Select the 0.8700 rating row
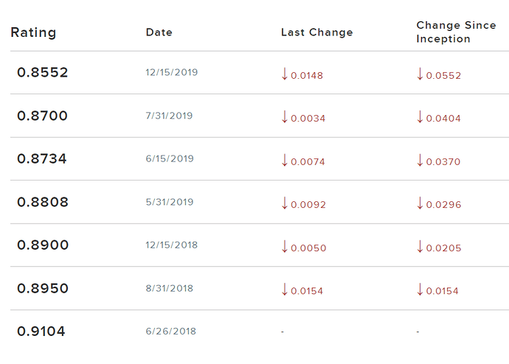The height and width of the screenshot is (364, 509). click(x=260, y=116)
